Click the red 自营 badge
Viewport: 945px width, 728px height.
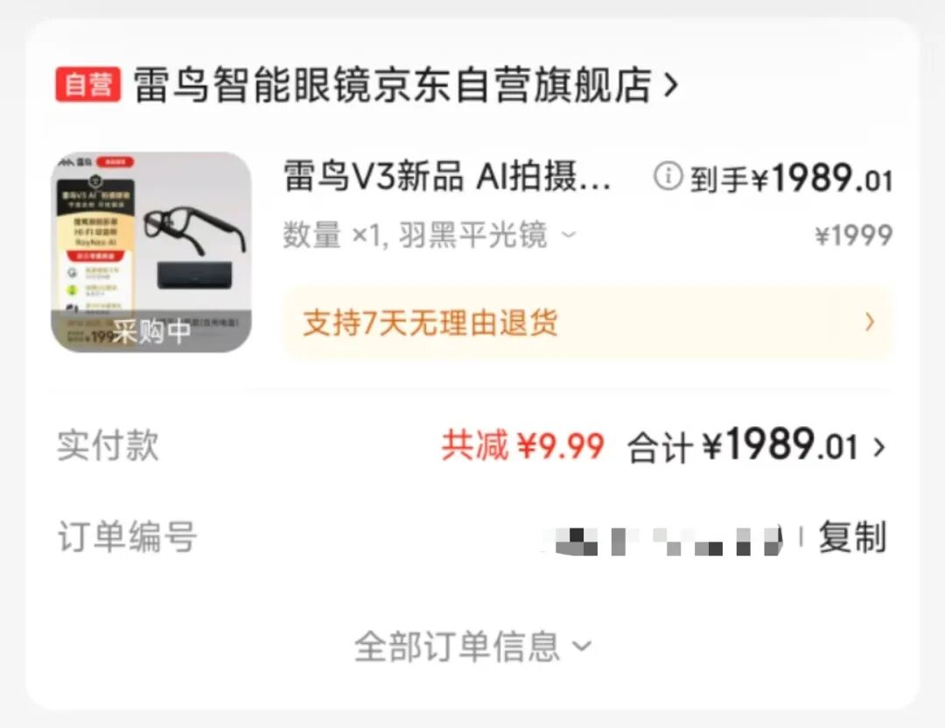pos(88,84)
